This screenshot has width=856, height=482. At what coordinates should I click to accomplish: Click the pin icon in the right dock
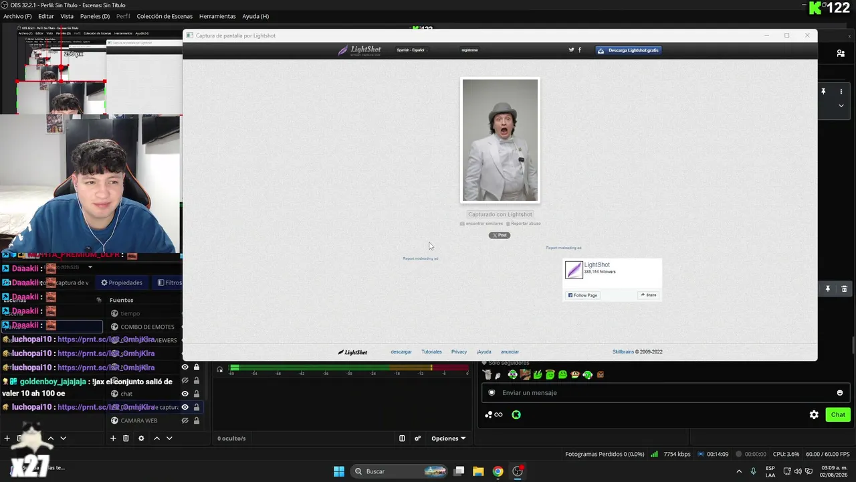pyautogui.click(x=827, y=289)
